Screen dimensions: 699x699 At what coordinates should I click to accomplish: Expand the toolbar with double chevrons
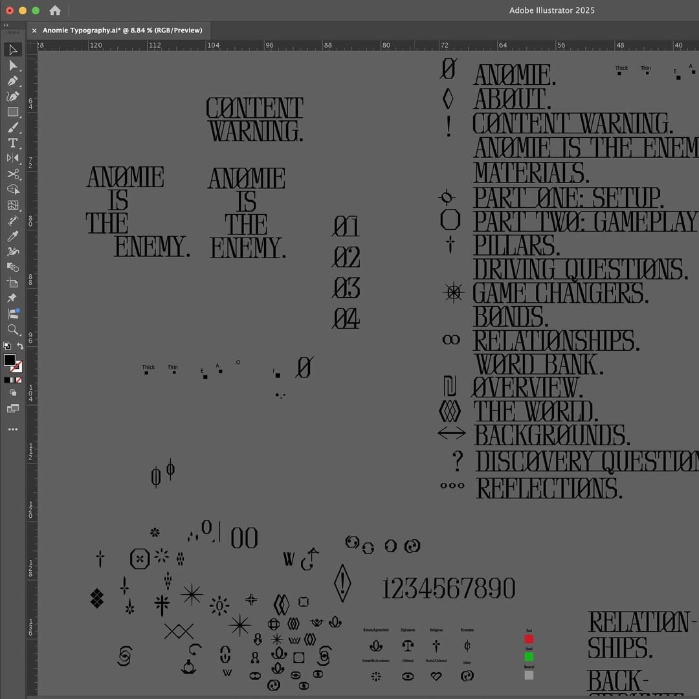click(x=6, y=25)
